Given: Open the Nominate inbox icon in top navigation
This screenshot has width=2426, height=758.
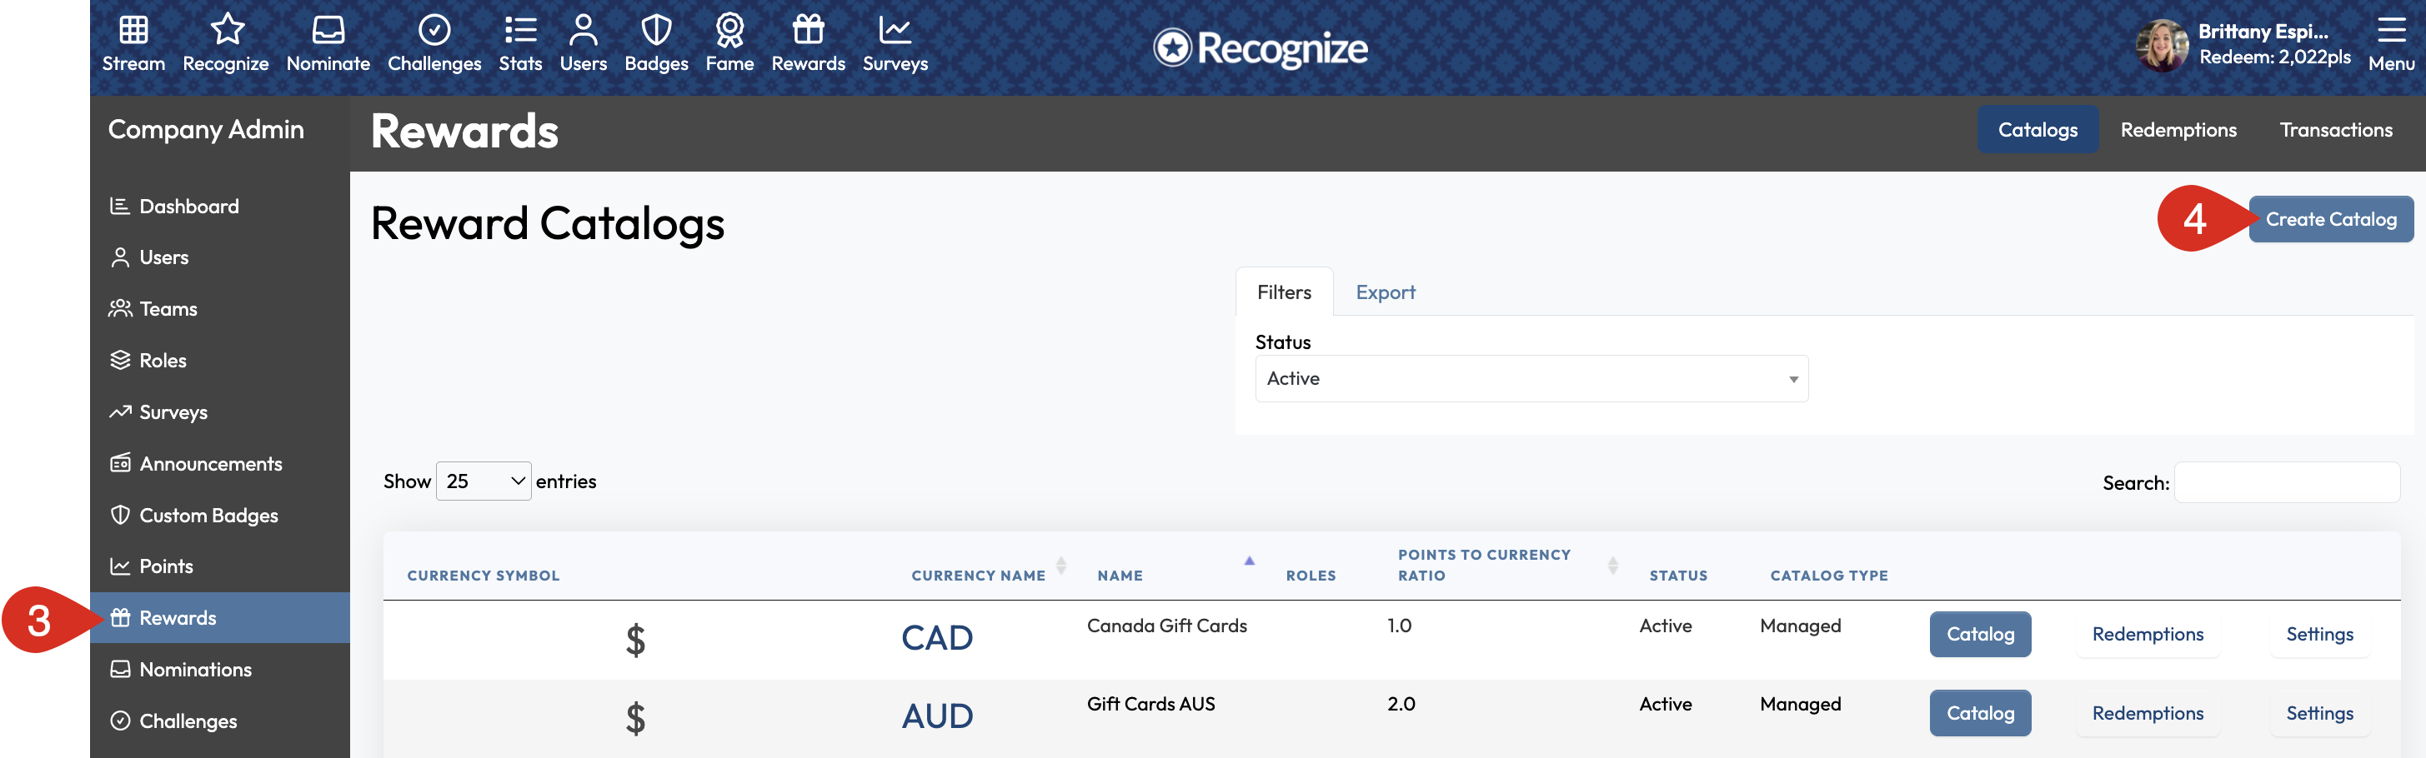Looking at the screenshot, I should (x=328, y=30).
